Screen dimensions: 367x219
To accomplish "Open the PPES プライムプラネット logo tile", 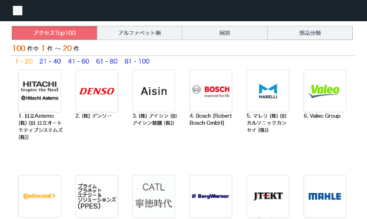I will 96,196.
